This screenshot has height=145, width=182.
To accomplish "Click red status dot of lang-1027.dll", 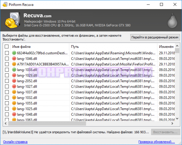I will click(14, 86).
